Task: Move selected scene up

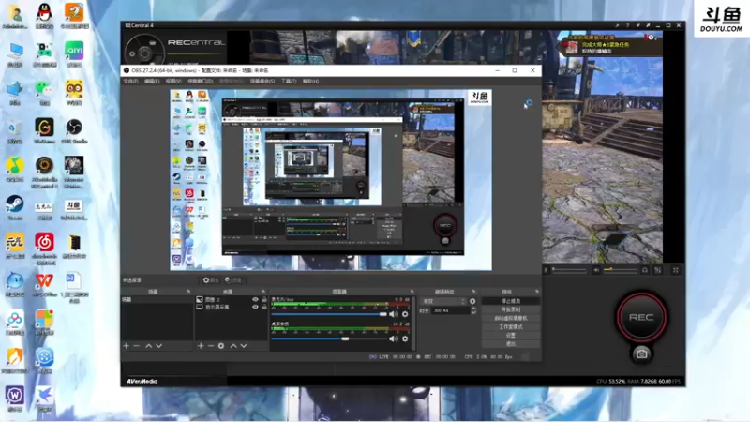Action: click(x=149, y=345)
